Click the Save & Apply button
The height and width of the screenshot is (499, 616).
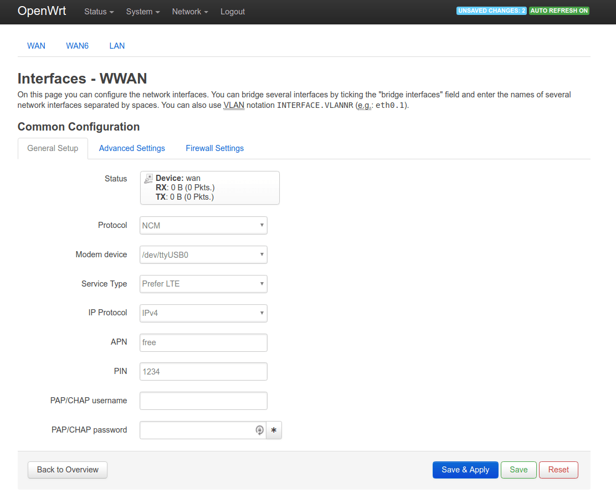pyautogui.click(x=465, y=470)
